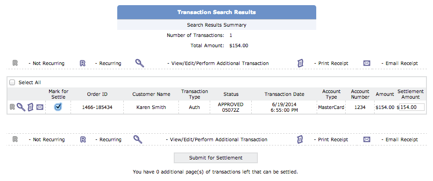
Task: Click Submit for Settlement button
Action: [216, 158]
